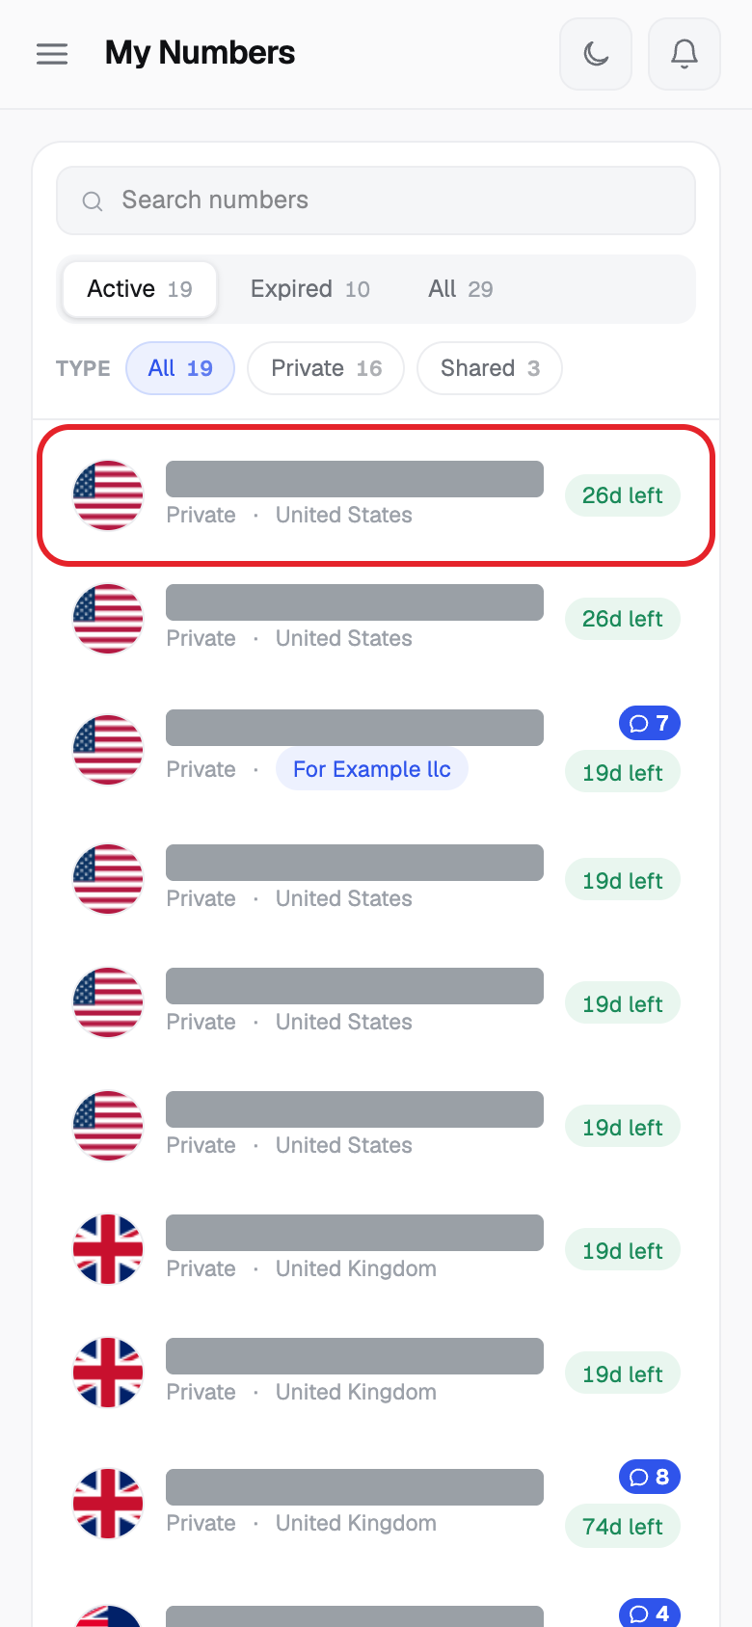Filter by Private 16 type

[x=326, y=368]
